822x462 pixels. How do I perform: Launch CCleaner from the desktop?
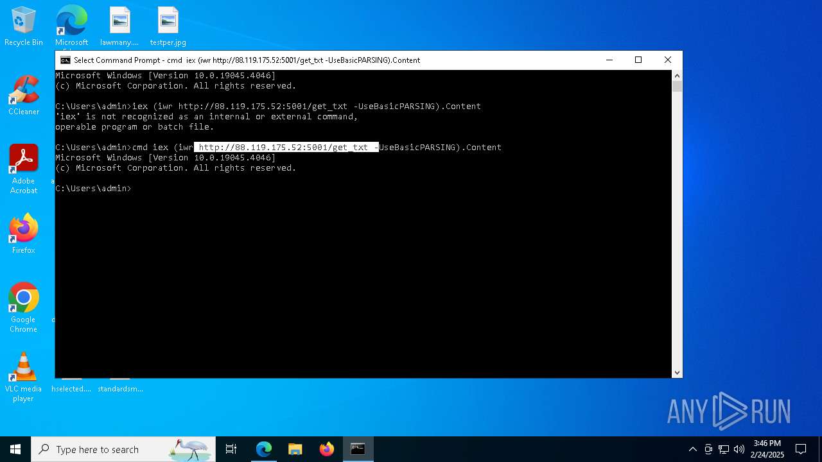coord(24,96)
